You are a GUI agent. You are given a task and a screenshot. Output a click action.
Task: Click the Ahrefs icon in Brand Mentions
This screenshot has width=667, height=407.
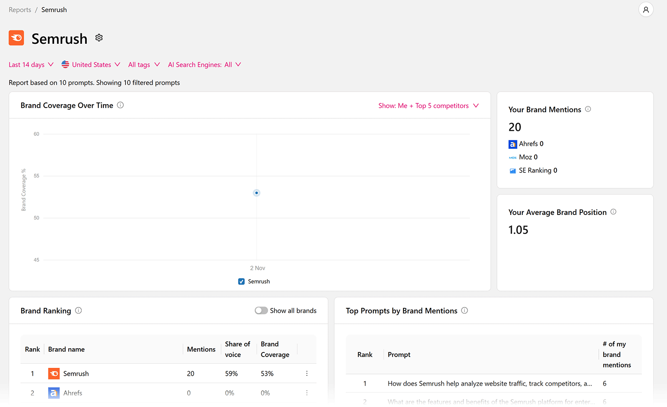coord(513,144)
